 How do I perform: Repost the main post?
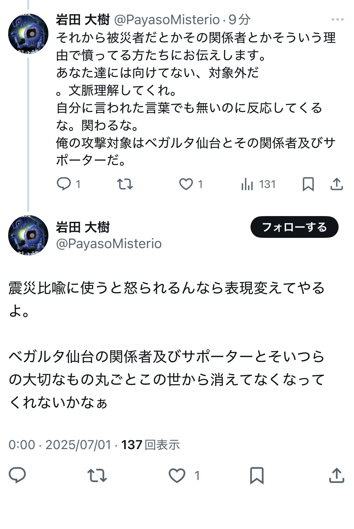(97, 475)
